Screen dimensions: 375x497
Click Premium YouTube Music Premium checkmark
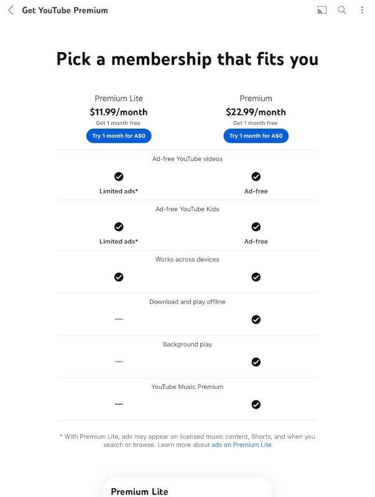[x=256, y=404]
